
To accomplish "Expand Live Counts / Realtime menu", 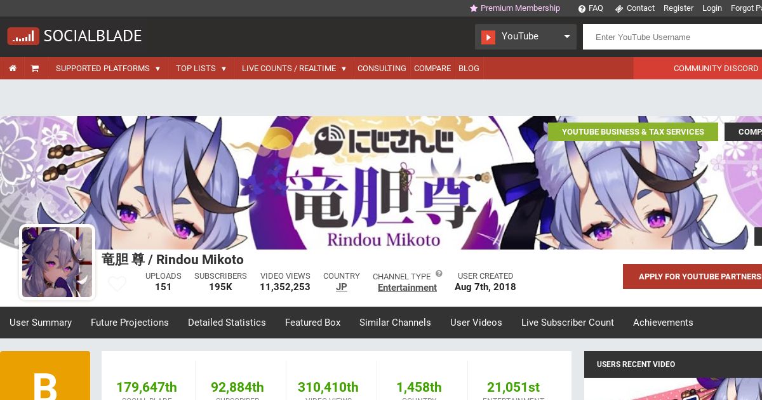I will [294, 69].
